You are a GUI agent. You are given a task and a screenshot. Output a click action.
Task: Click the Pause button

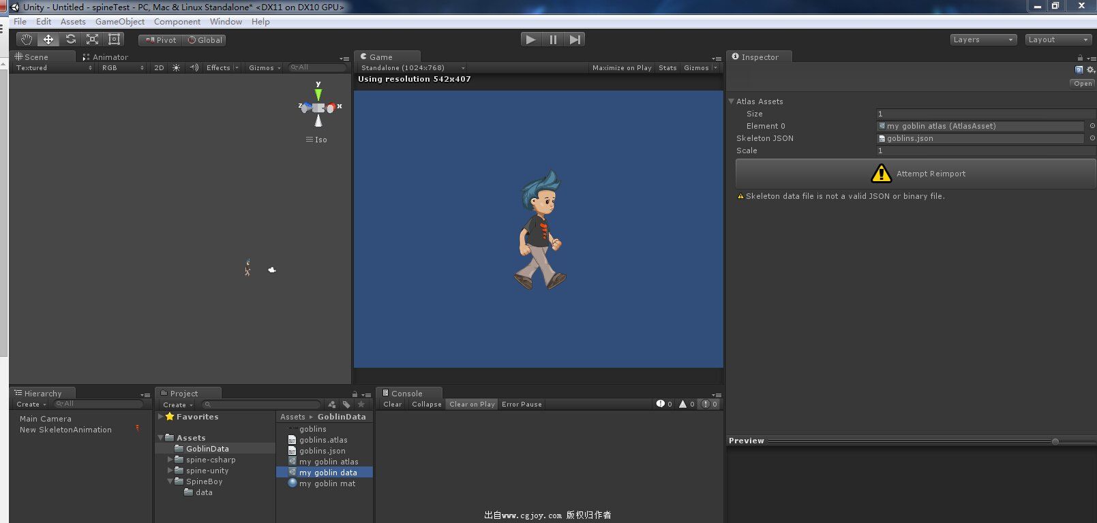[553, 39]
